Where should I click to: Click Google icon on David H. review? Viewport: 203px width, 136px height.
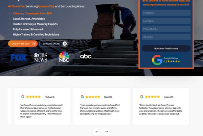coord(82,97)
